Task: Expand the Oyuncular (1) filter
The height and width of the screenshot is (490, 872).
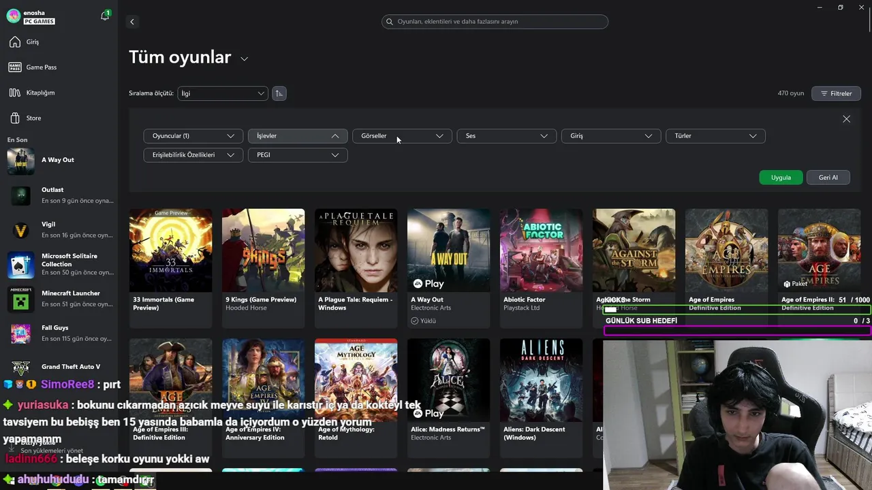Action: [193, 136]
